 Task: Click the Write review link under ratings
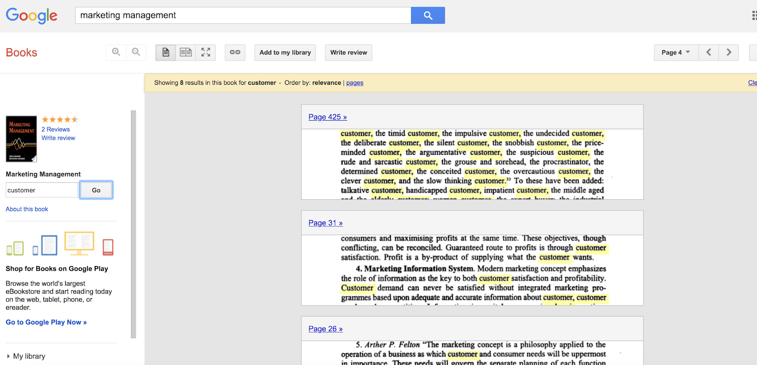[x=58, y=138]
